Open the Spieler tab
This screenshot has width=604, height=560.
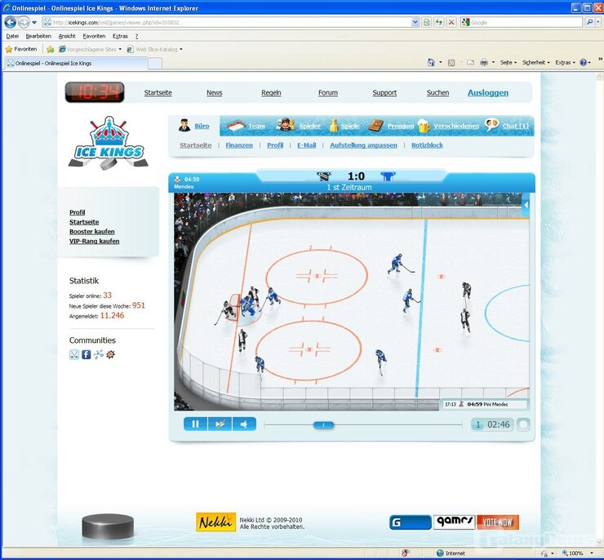pyautogui.click(x=309, y=126)
